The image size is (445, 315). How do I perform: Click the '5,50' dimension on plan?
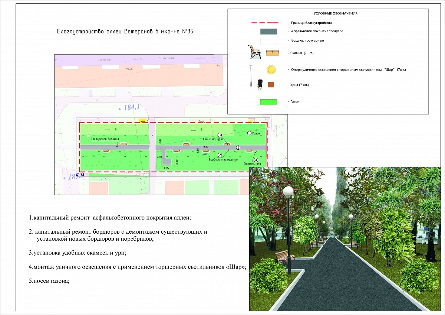click(206, 147)
